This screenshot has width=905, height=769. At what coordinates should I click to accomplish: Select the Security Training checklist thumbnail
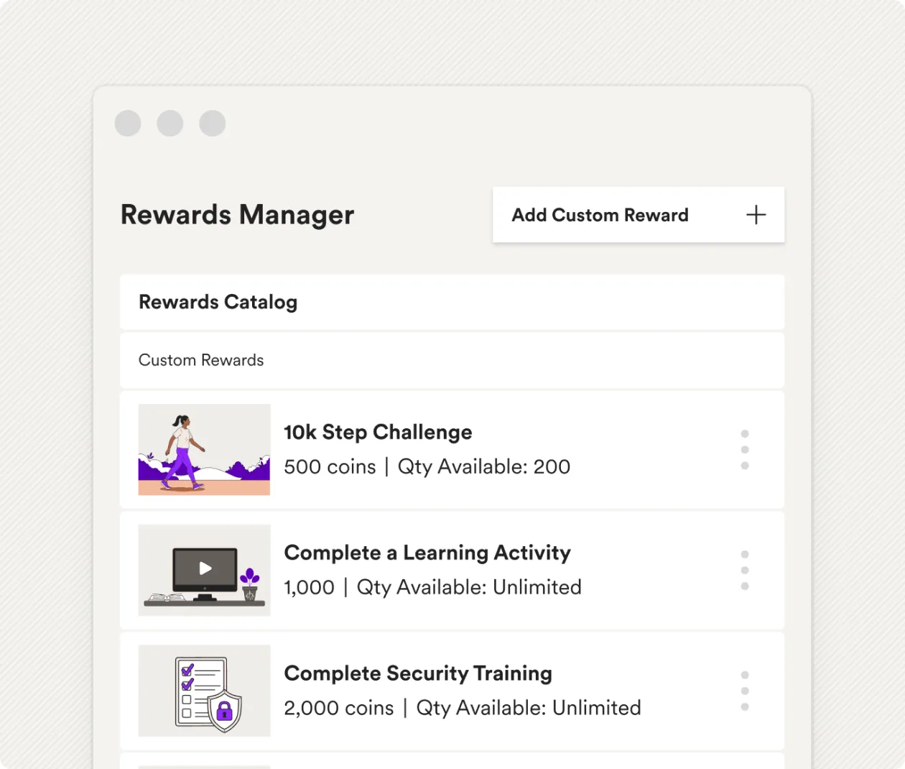click(205, 691)
